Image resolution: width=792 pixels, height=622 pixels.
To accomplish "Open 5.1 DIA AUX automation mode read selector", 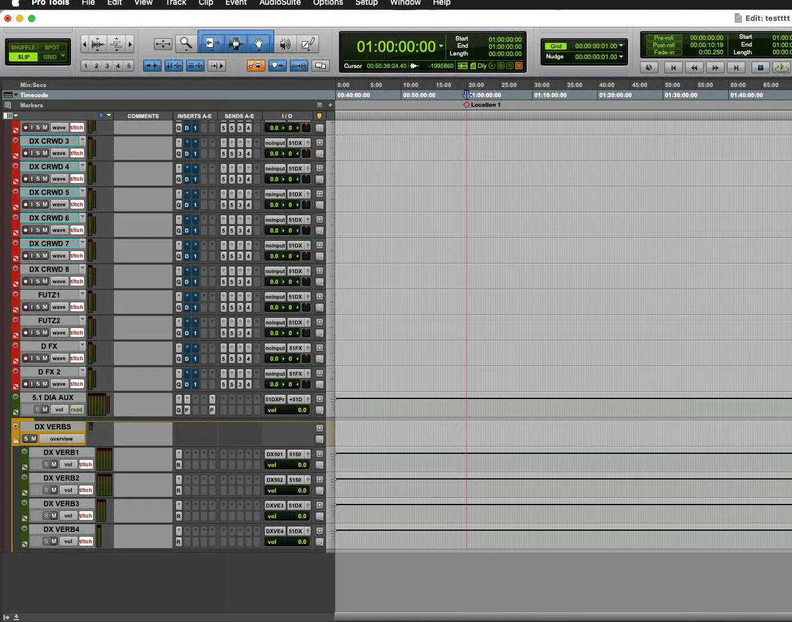I will tap(76, 410).
